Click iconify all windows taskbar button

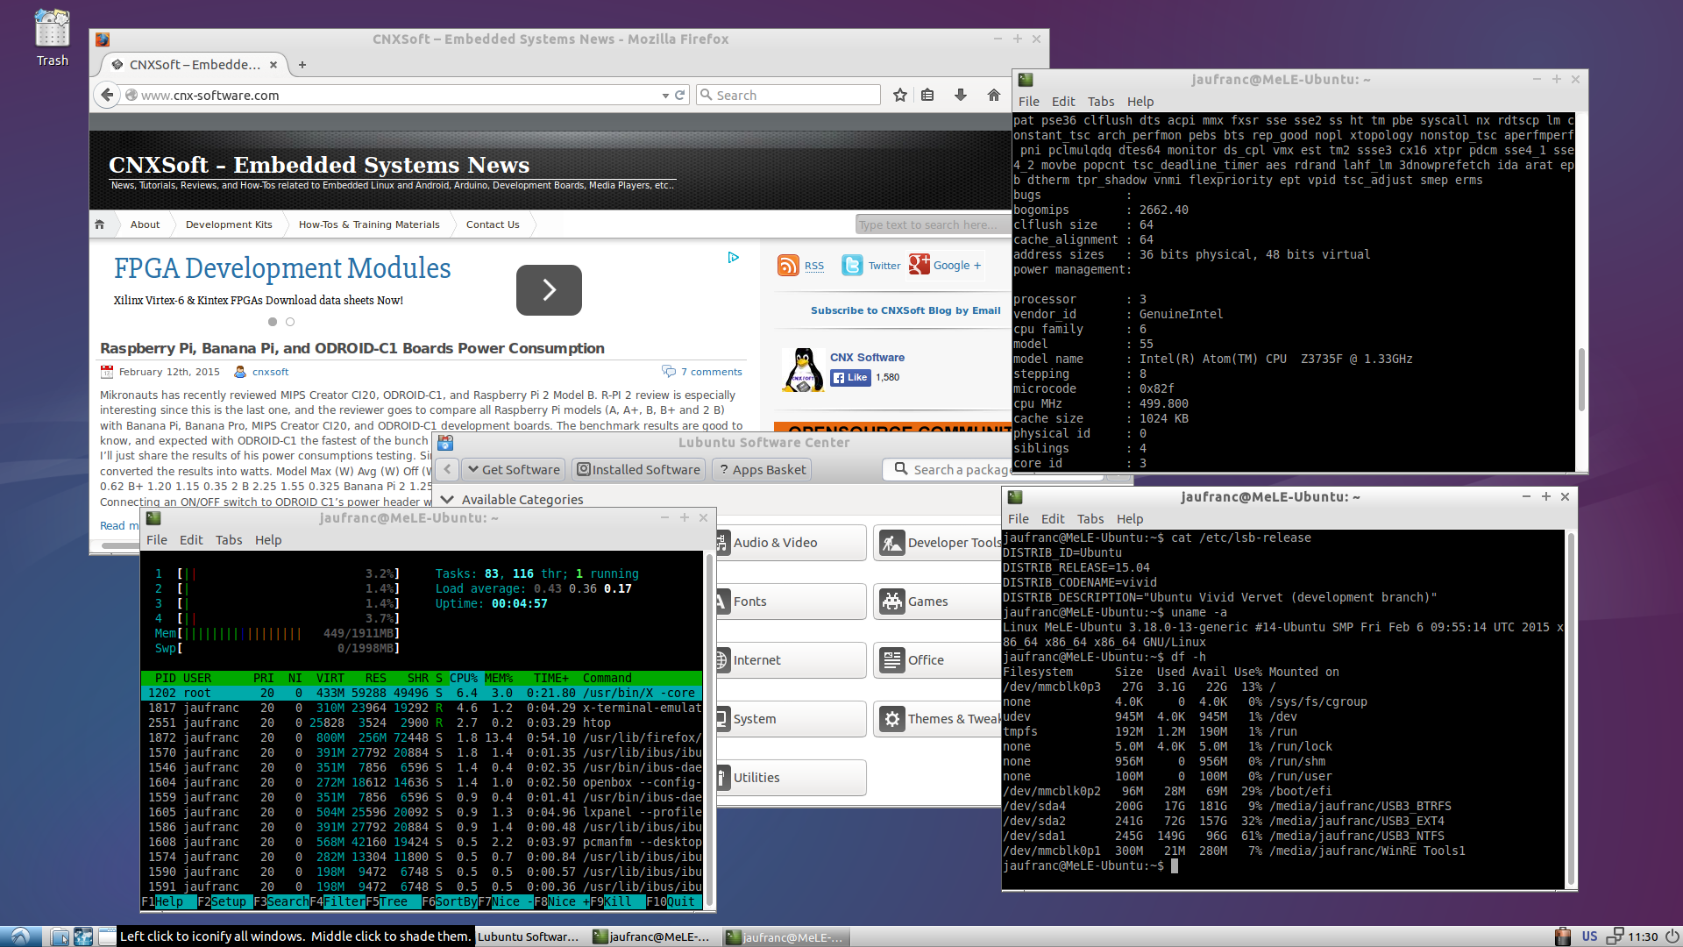107,936
